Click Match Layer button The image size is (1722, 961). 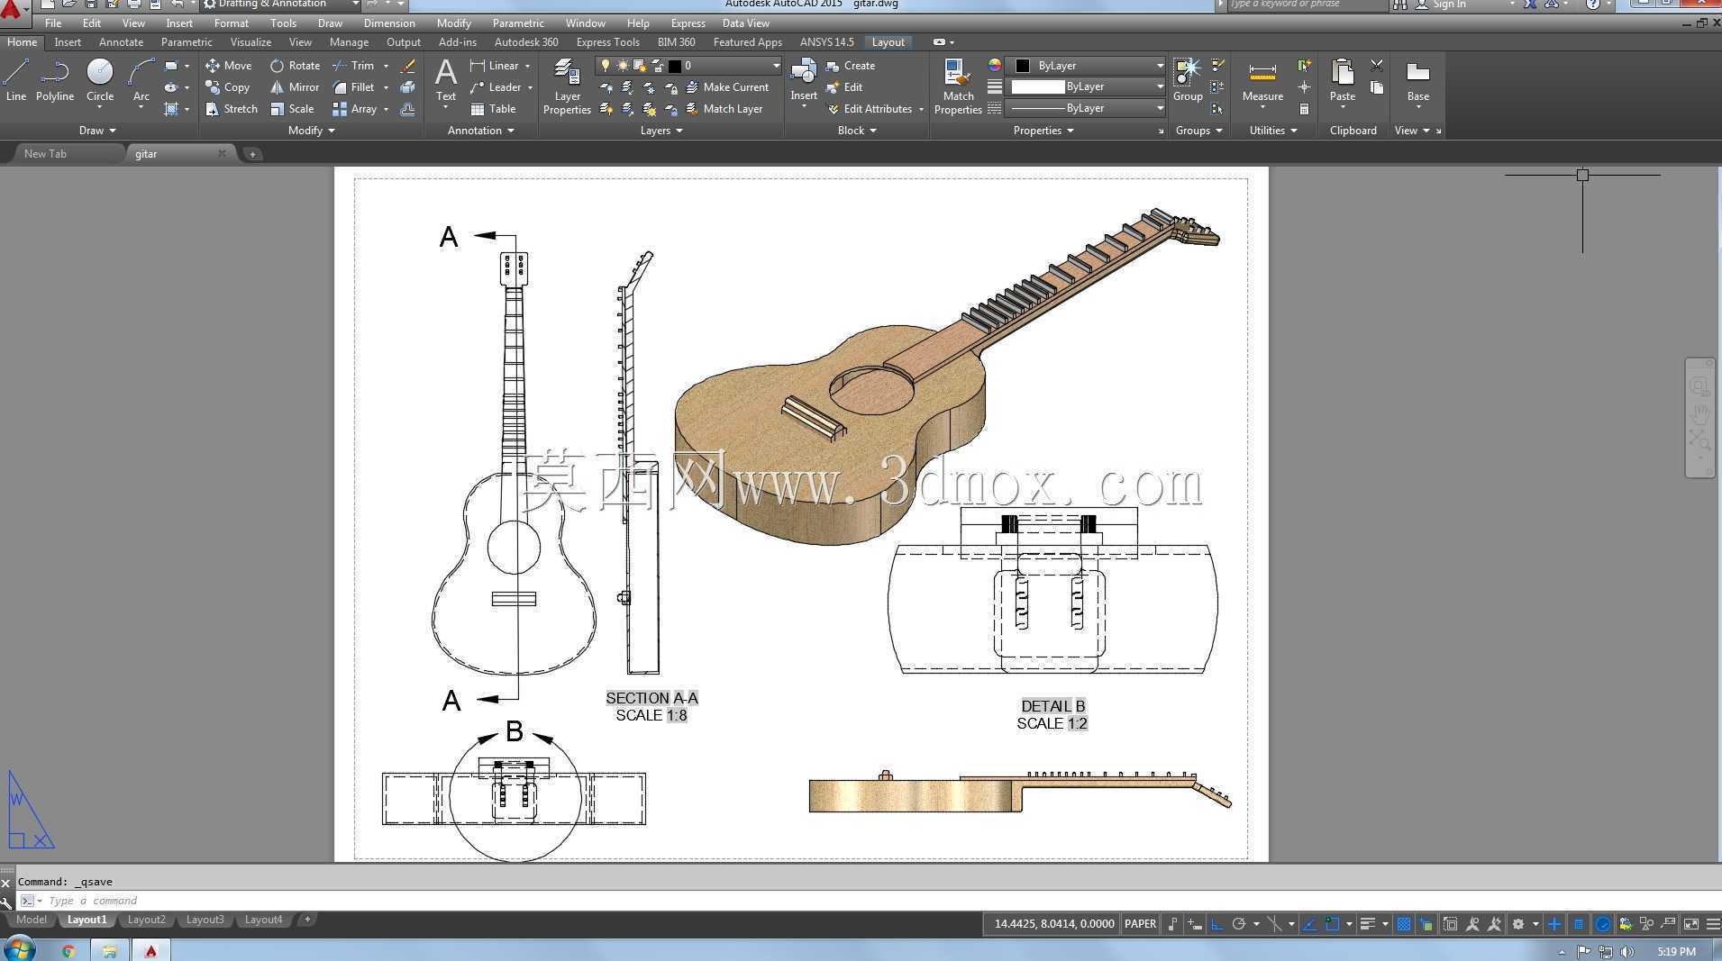tap(724, 109)
